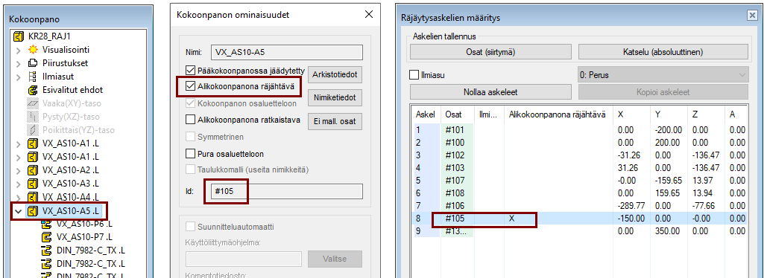
Task: Click the Nimi field with VX_AS10-A5
Action: pyautogui.click(x=287, y=53)
